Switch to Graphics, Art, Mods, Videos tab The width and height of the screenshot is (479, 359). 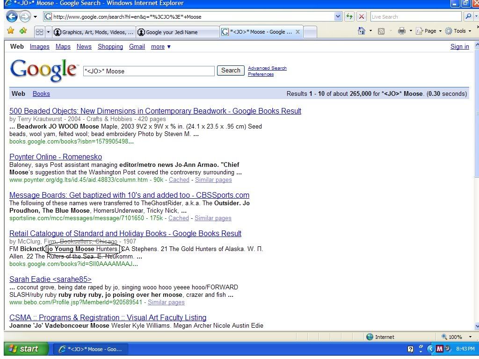click(94, 32)
